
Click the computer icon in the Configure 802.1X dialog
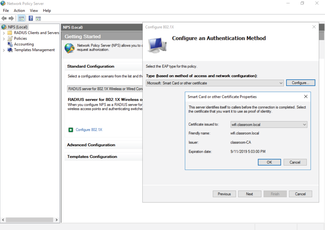tap(157, 45)
